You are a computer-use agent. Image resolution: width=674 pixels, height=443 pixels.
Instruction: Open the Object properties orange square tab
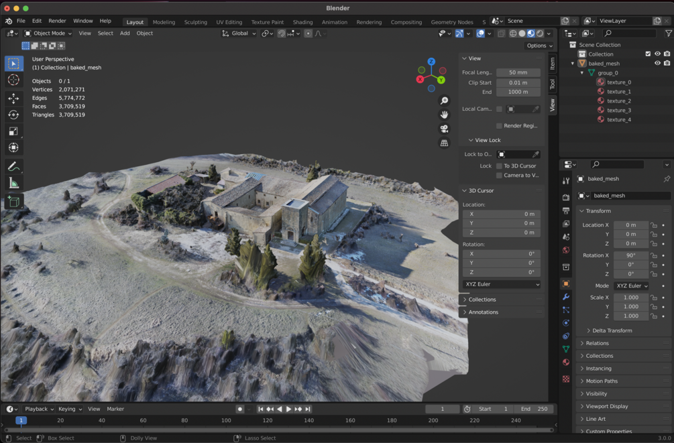[x=566, y=283]
